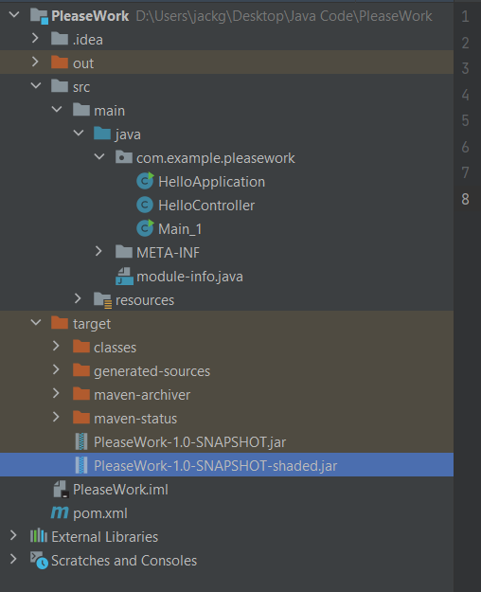Expand the .idea folder arrow

coord(35,38)
